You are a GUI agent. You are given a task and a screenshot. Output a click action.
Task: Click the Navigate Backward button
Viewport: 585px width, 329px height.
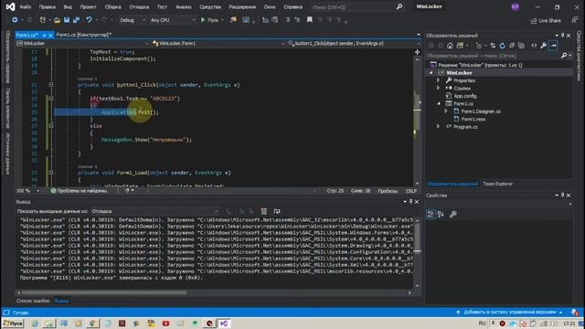pyautogui.click(x=15, y=20)
